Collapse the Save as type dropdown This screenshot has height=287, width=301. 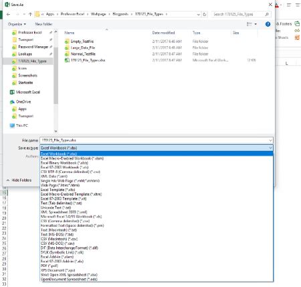tap(270, 148)
